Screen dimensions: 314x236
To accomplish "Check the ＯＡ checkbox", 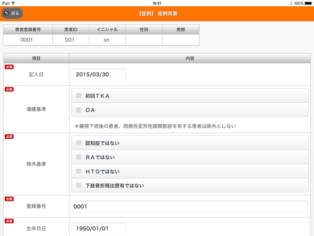I will 79,110.
